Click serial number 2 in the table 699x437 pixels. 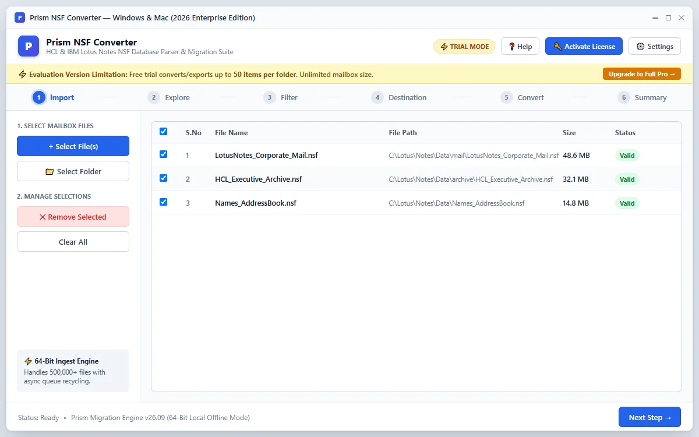(x=188, y=179)
